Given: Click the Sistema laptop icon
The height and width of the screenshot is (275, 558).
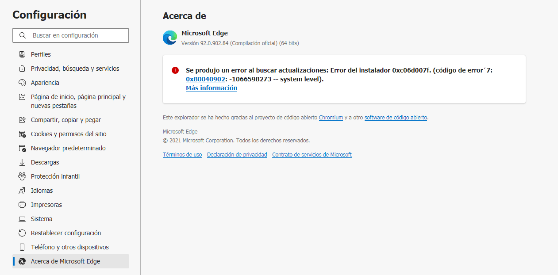Looking at the screenshot, I should [x=22, y=219].
